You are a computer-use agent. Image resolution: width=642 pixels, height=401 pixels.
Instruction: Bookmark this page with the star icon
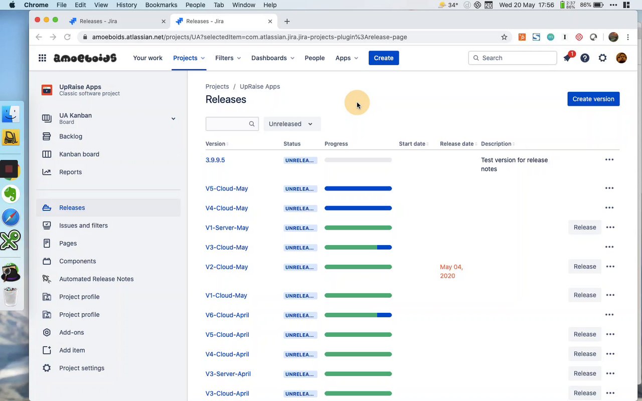tap(504, 37)
